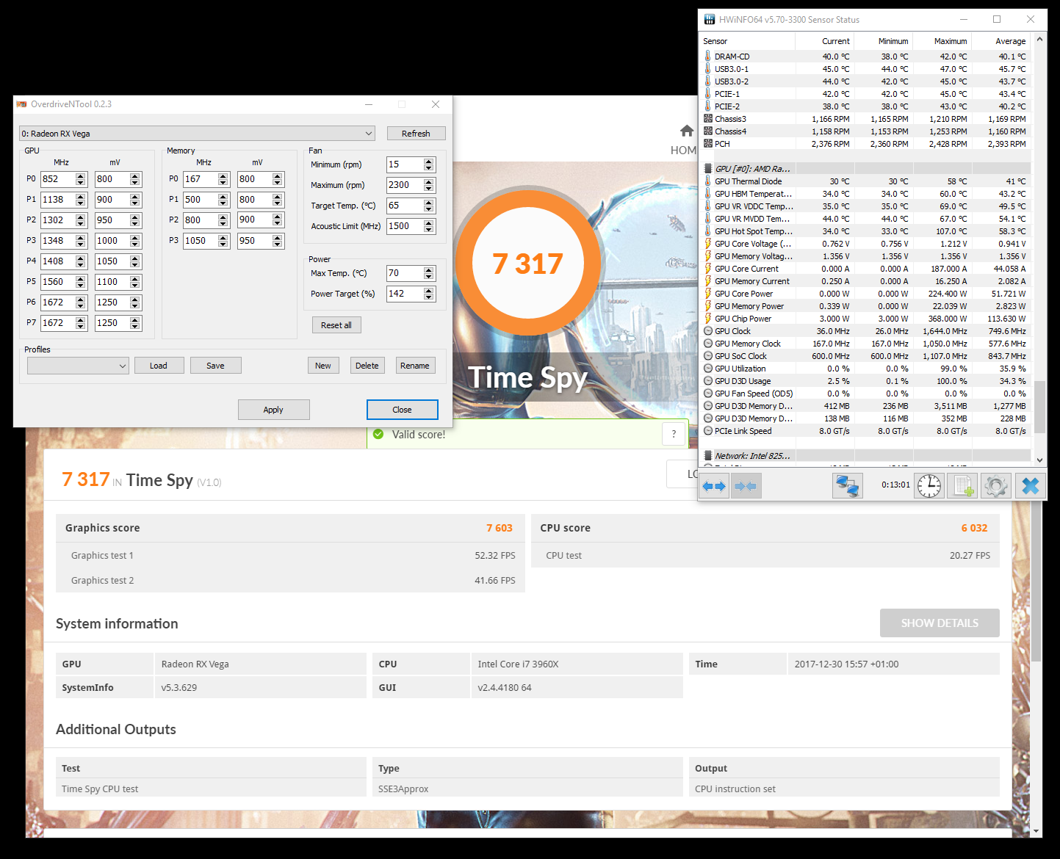Click GPU P7 mV spinner arrows
Screen dimensions: 1060x859
tap(134, 323)
